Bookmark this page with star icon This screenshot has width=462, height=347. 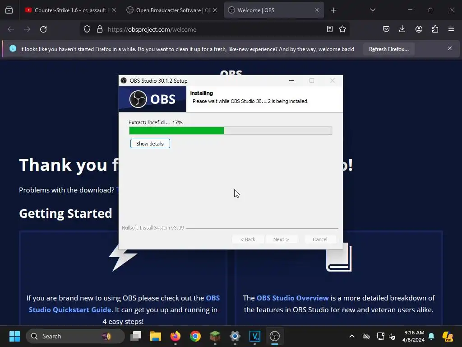(x=342, y=29)
